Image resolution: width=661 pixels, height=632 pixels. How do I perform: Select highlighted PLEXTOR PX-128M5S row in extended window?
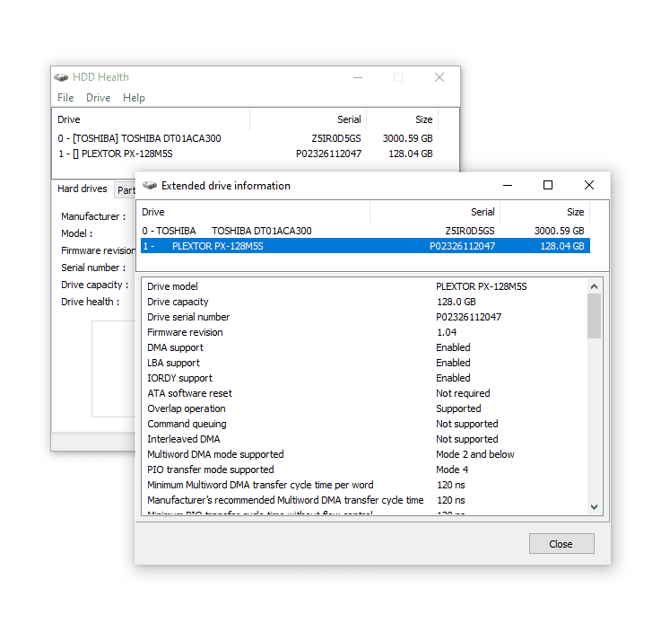pos(365,246)
